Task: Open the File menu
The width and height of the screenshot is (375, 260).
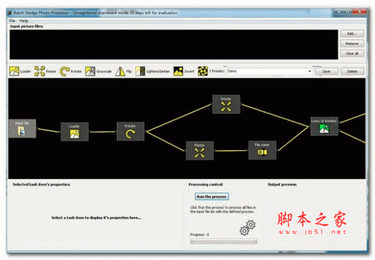Action: coord(12,21)
